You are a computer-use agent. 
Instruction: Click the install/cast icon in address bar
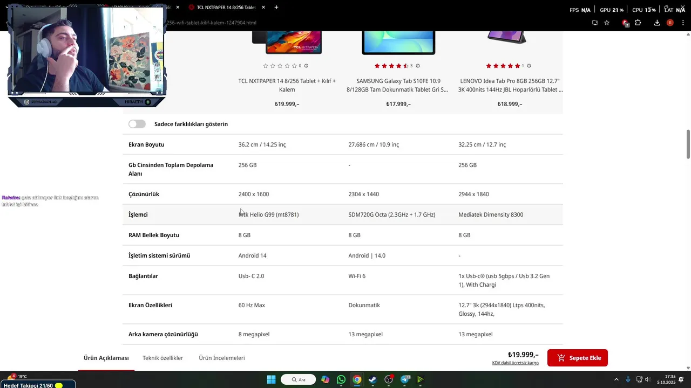tap(595, 23)
